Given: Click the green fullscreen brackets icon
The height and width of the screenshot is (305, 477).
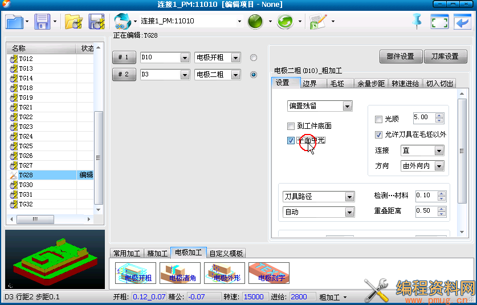Looking at the screenshot, I should [439, 22].
